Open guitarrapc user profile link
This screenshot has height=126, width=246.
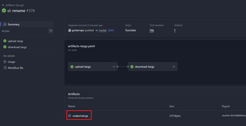(78, 30)
